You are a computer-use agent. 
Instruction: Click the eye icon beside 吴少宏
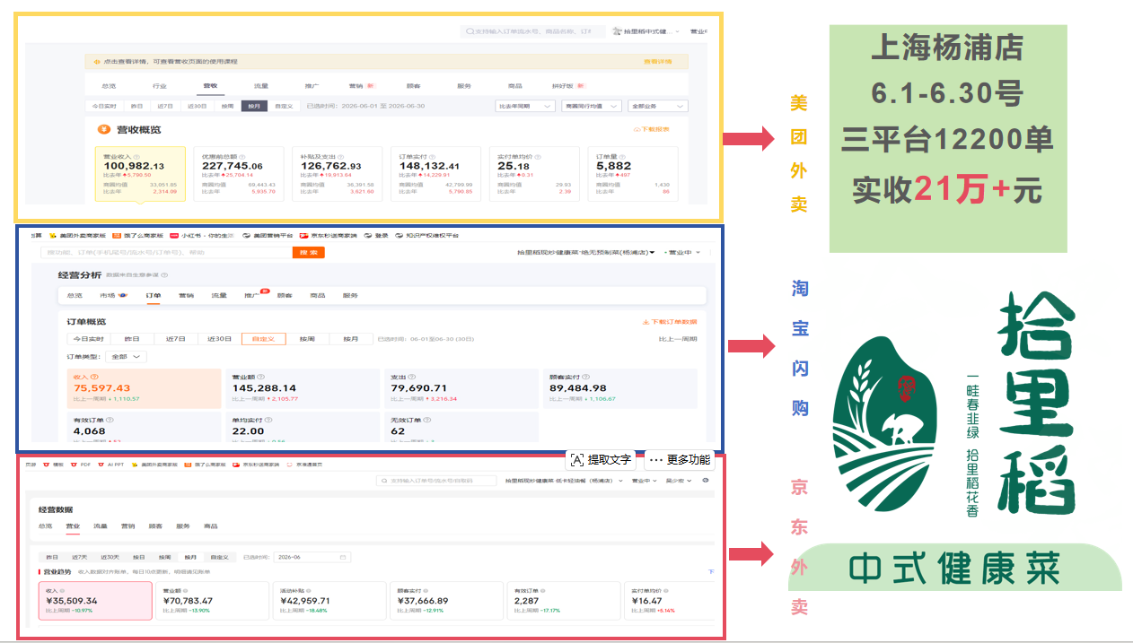[x=706, y=481]
